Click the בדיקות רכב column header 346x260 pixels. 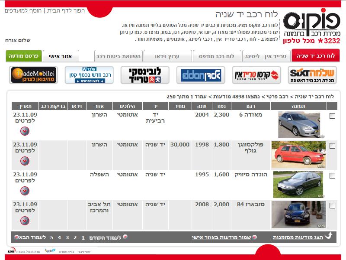pos(53,106)
